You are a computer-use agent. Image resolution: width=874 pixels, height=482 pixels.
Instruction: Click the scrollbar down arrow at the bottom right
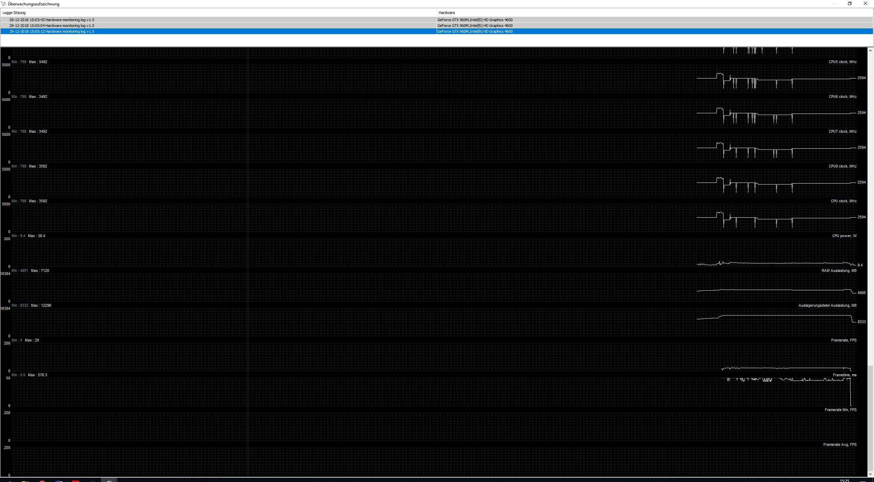[x=870, y=474]
